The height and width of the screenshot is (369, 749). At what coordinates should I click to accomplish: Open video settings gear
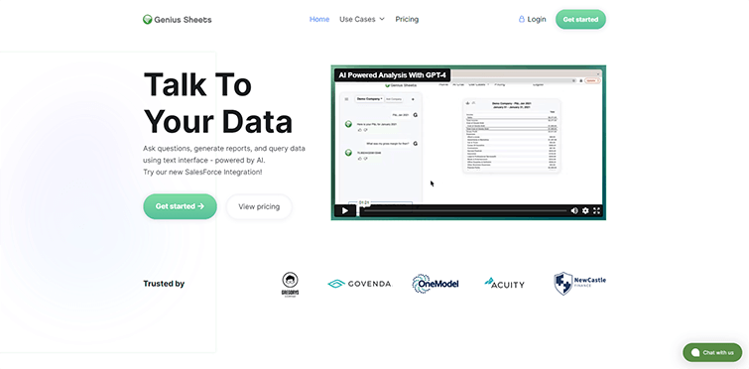[585, 210]
